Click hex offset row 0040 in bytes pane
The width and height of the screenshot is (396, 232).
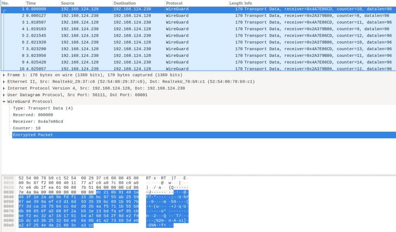8,197
